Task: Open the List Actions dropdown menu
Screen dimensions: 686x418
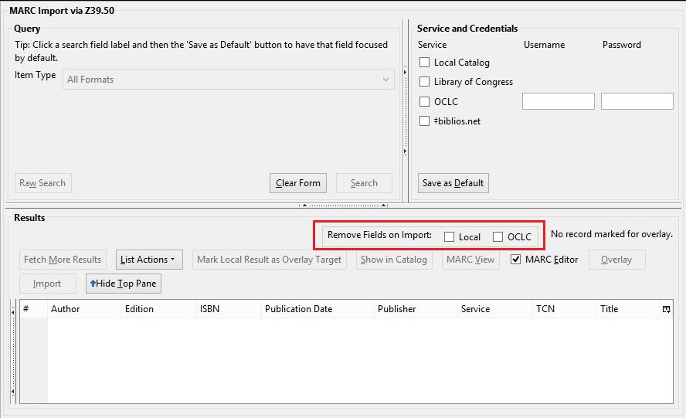Action: tap(149, 260)
